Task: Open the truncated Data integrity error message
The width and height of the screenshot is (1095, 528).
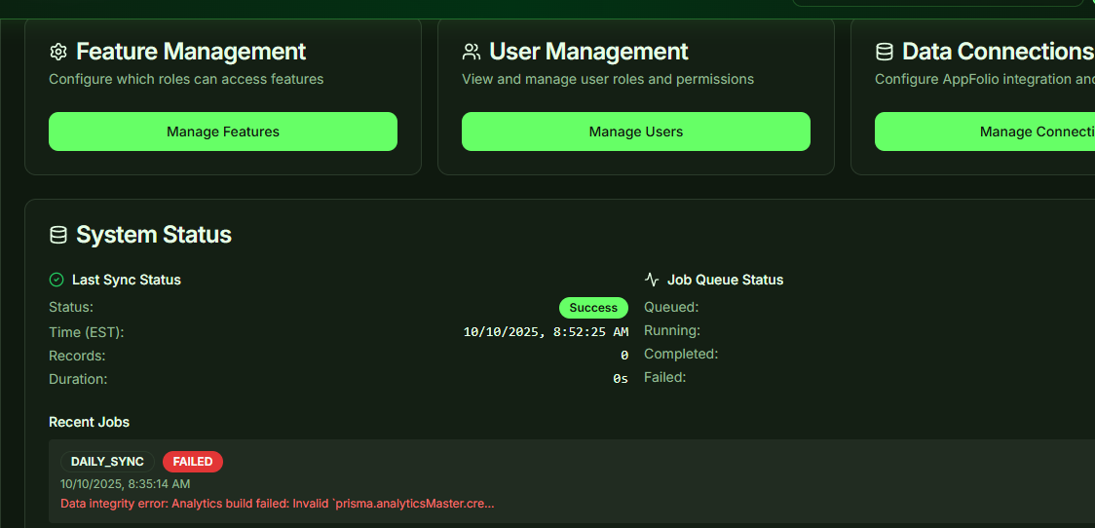Action: 278,504
